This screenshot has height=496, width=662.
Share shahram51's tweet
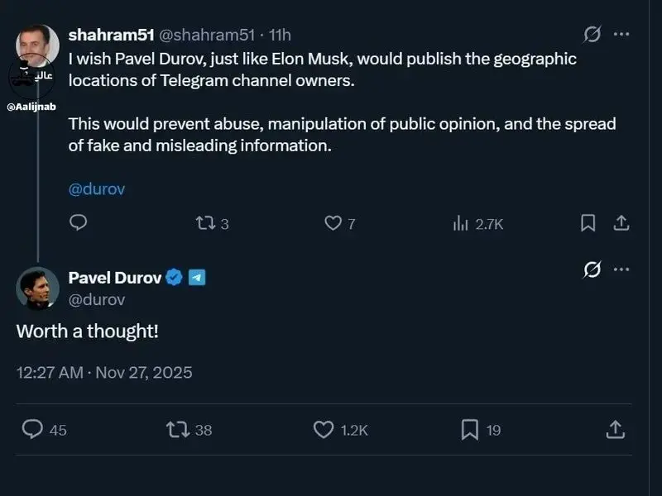point(621,222)
